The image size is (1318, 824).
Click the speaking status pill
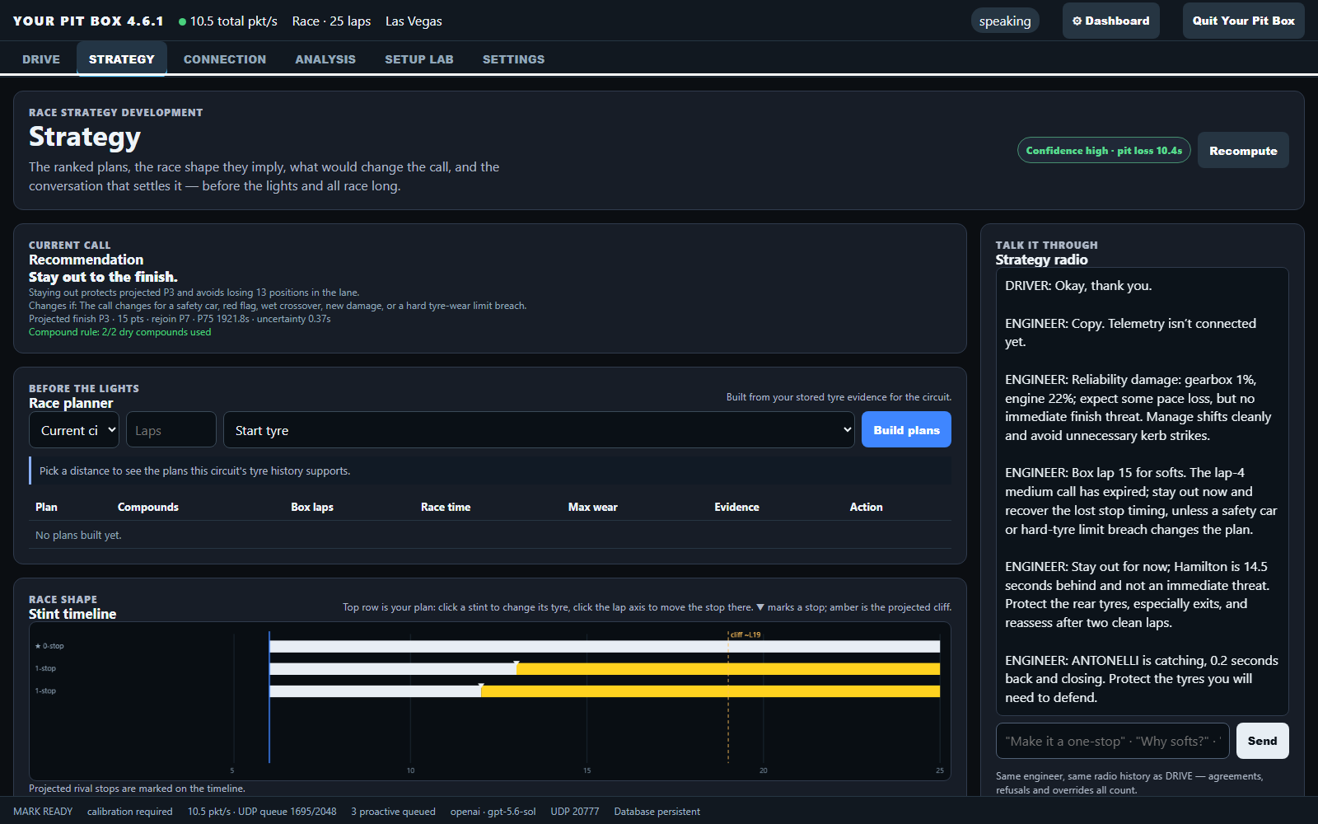[x=1005, y=21]
